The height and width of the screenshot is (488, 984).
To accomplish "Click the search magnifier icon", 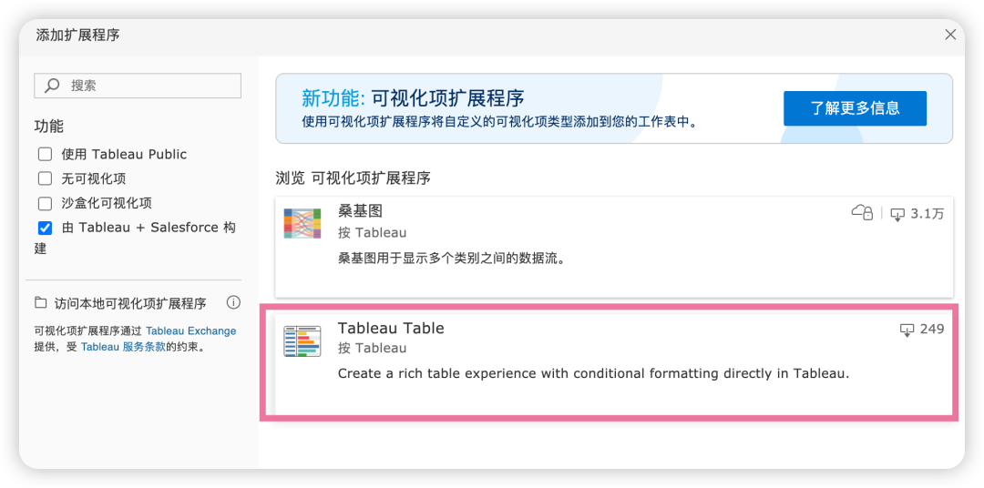I will pos(52,86).
